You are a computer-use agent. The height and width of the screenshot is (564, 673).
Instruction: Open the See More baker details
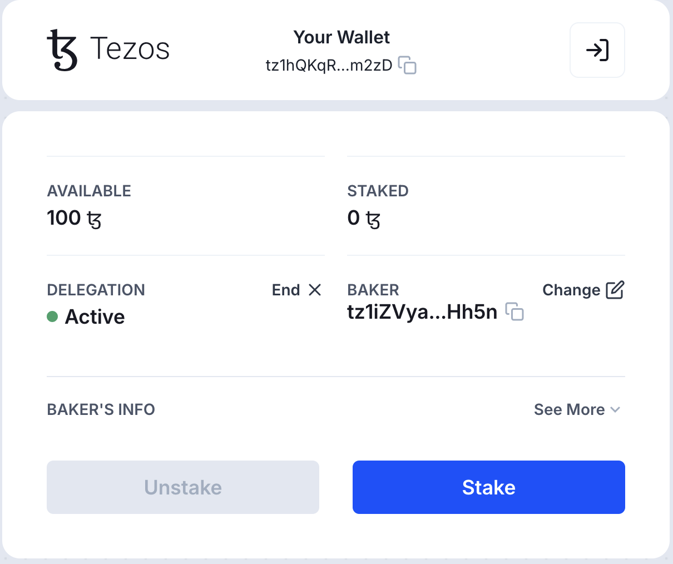(x=577, y=410)
